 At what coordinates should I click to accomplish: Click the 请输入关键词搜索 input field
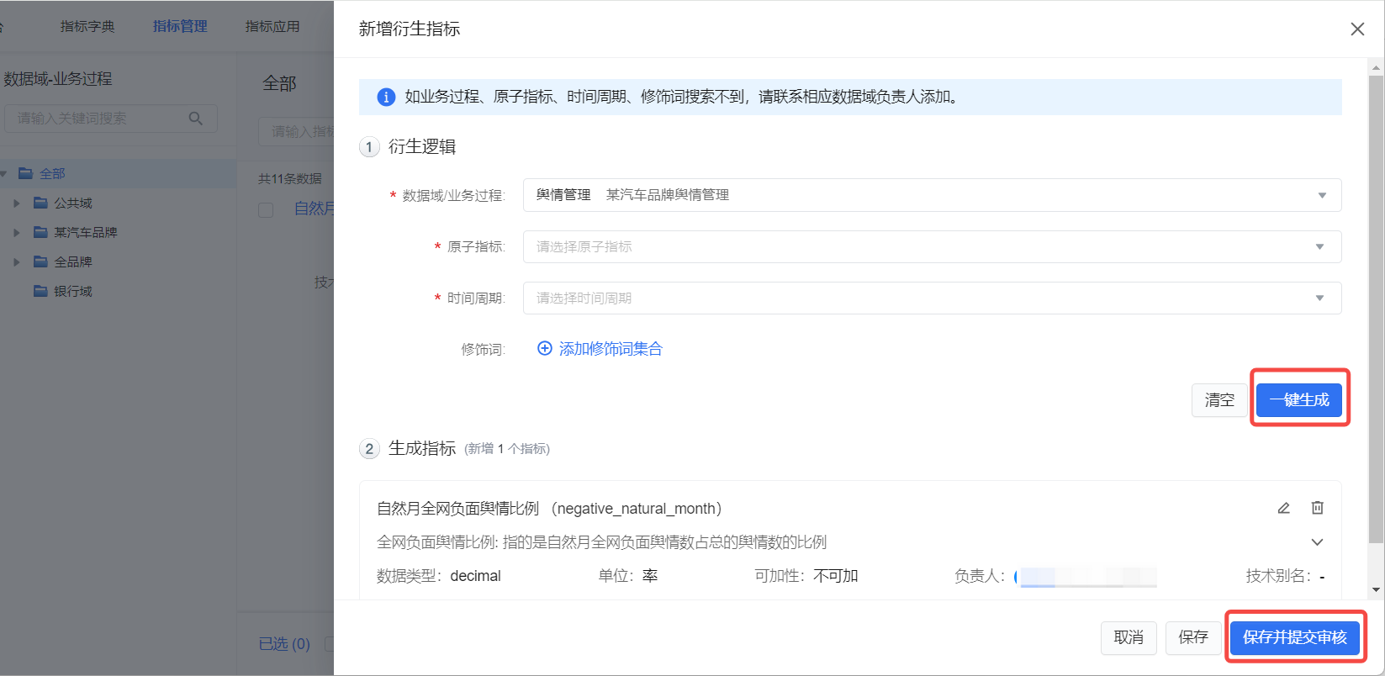(x=110, y=119)
